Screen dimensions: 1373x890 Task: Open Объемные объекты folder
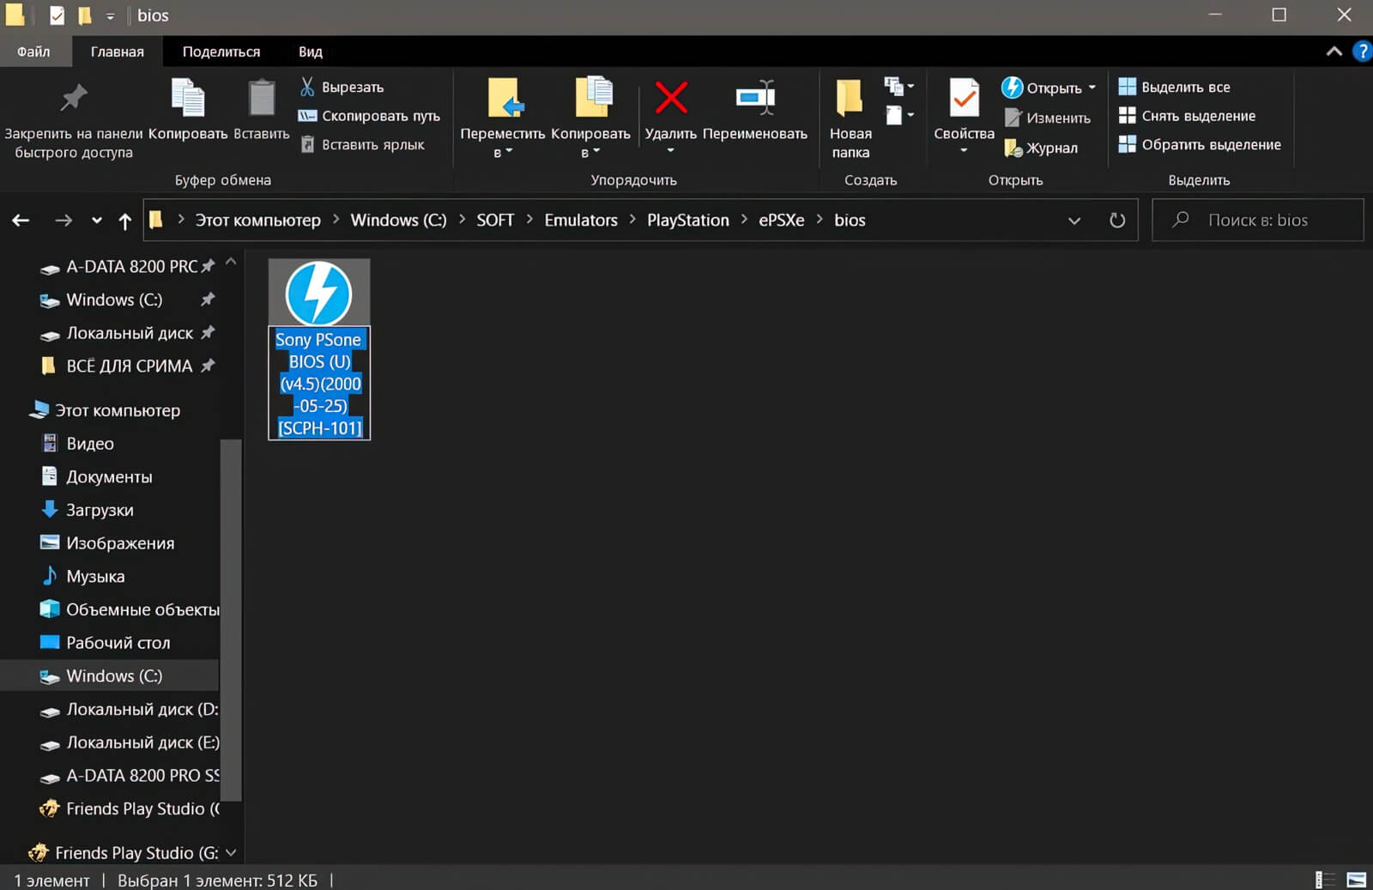point(130,609)
